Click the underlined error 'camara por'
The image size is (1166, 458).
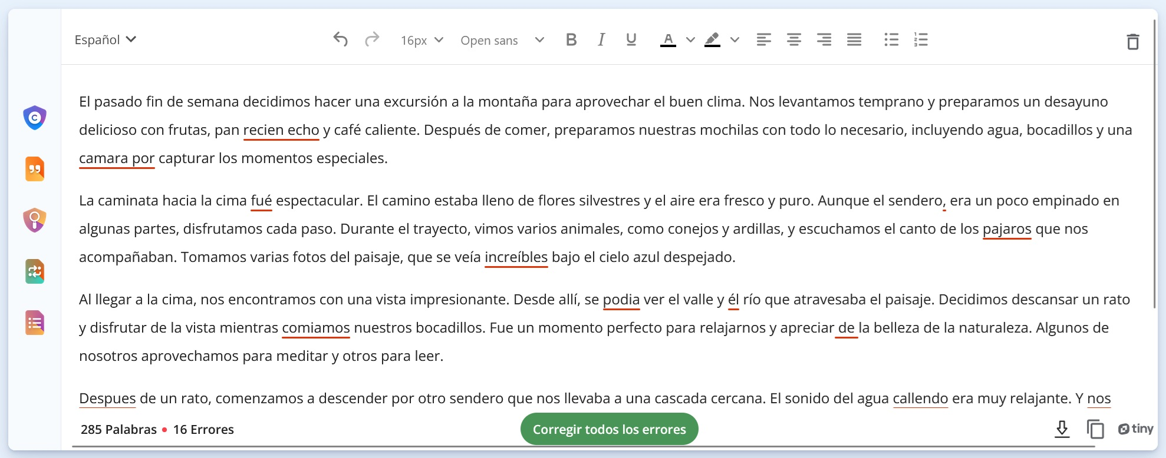point(117,158)
